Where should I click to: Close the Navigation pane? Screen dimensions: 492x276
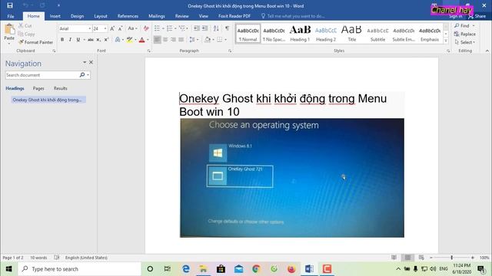[x=91, y=62]
